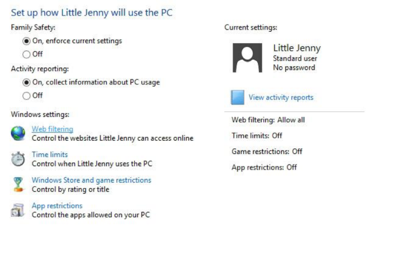Open Windows Store and game restrictions link
Viewport: 395px width, 263px height.
pyautogui.click(x=92, y=180)
